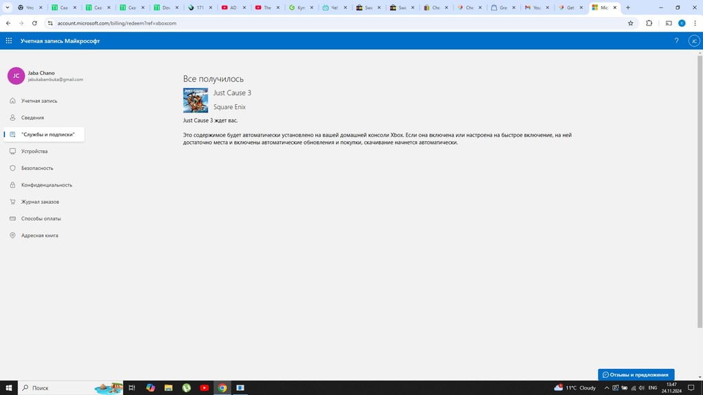Open Task View on taskbar

point(132,388)
